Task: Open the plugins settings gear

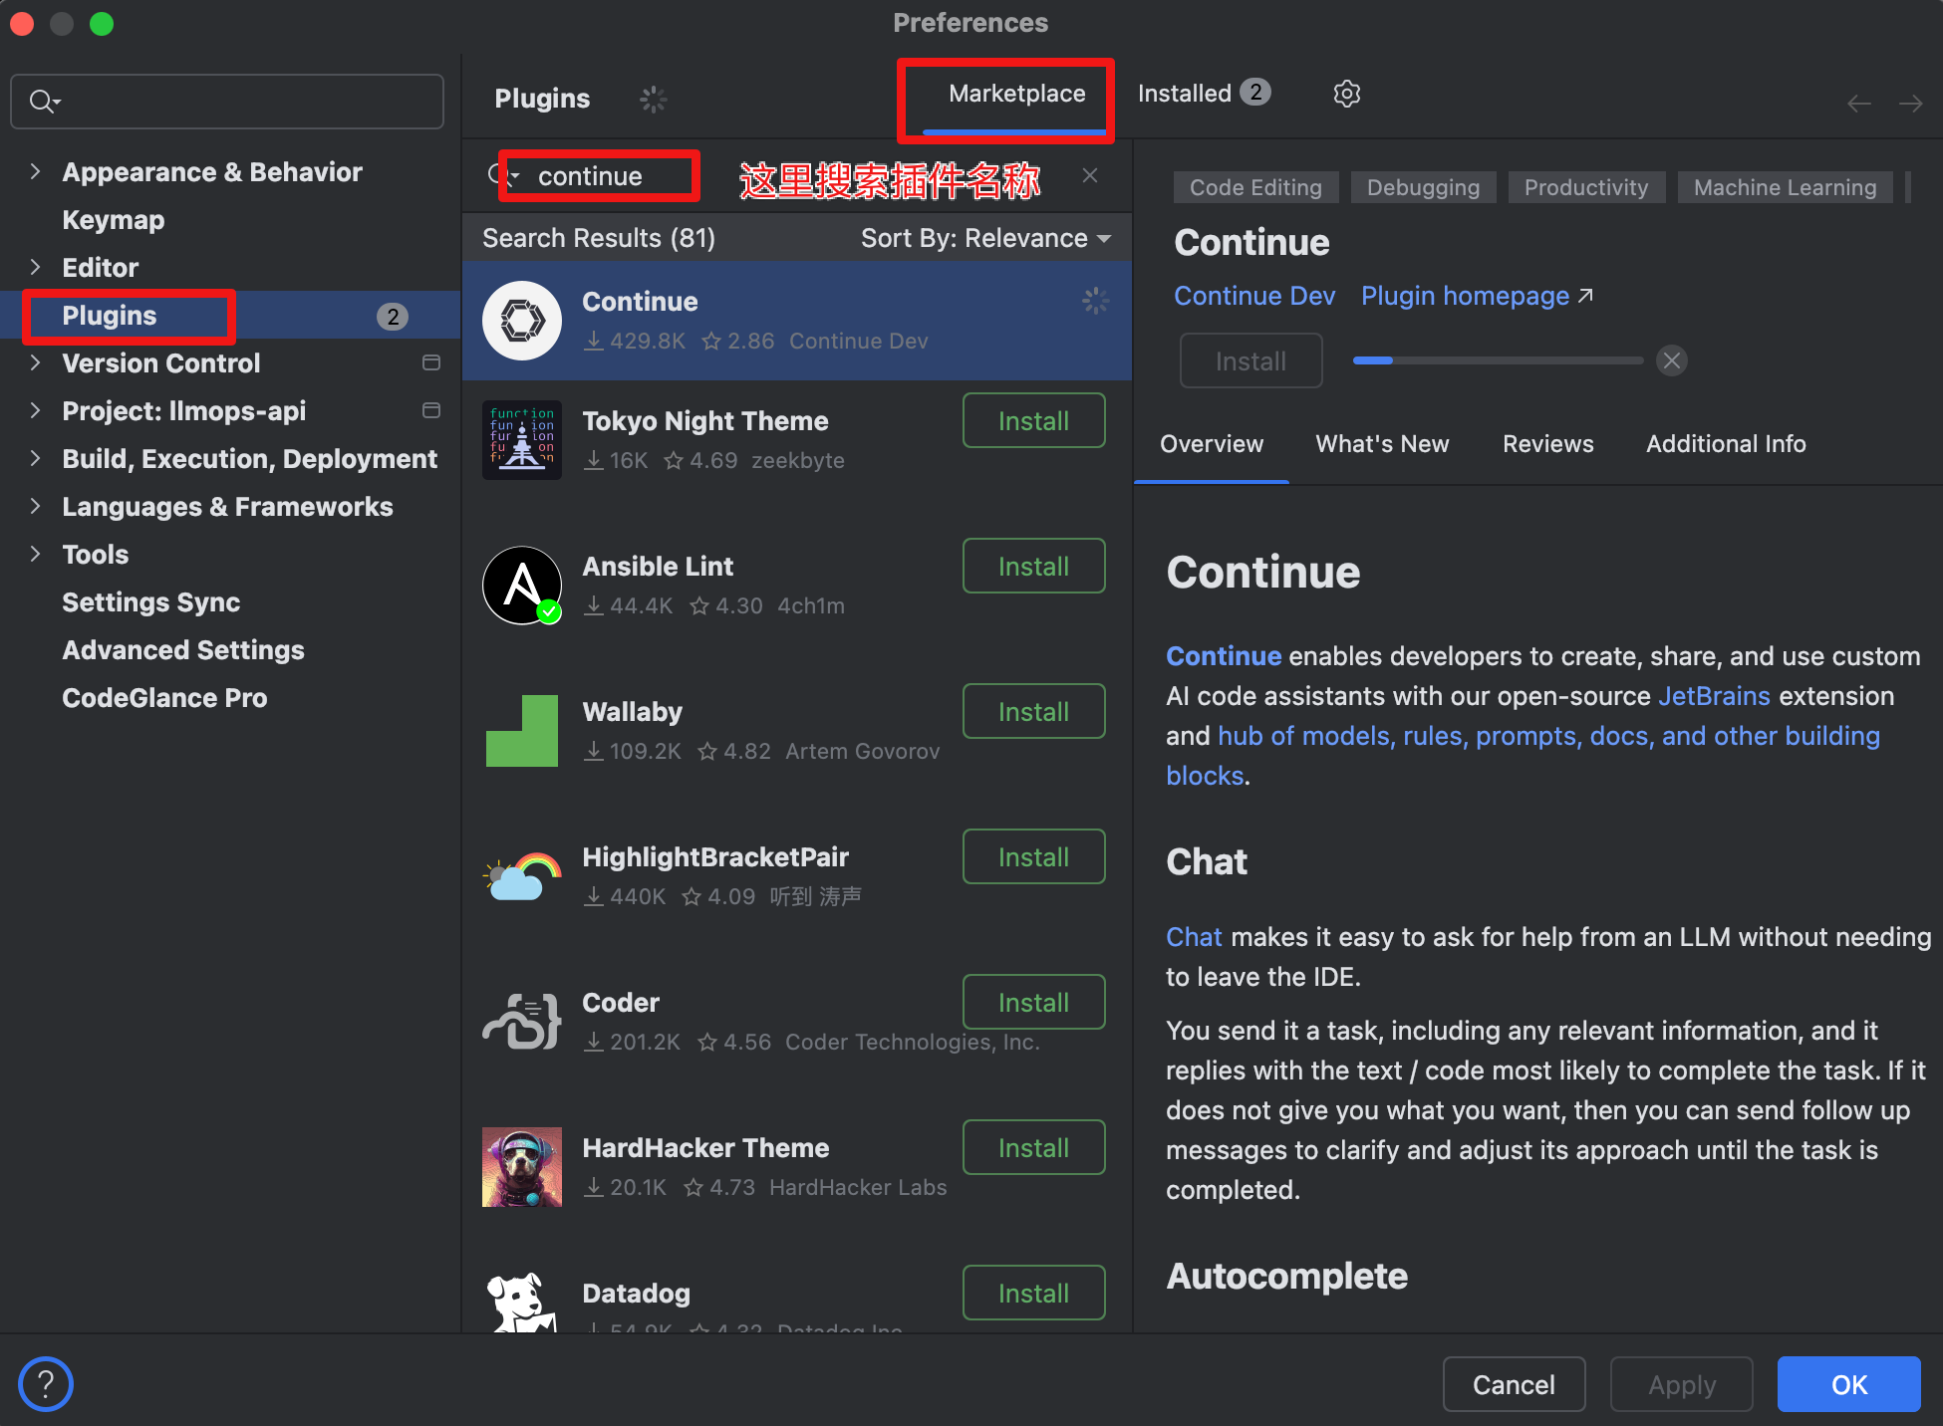Action: pyautogui.click(x=1347, y=93)
